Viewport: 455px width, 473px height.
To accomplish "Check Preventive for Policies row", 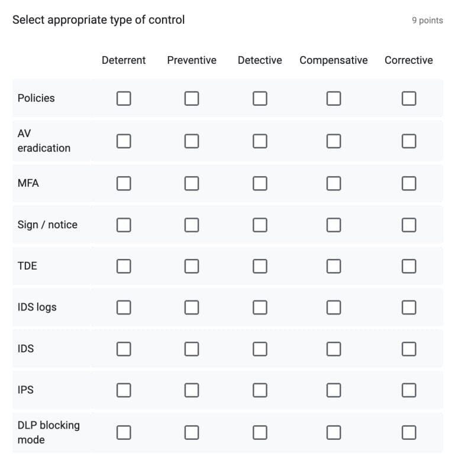I will click(x=192, y=98).
